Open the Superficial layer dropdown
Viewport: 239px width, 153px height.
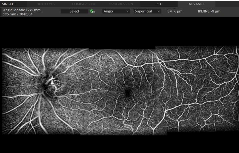click(147, 11)
